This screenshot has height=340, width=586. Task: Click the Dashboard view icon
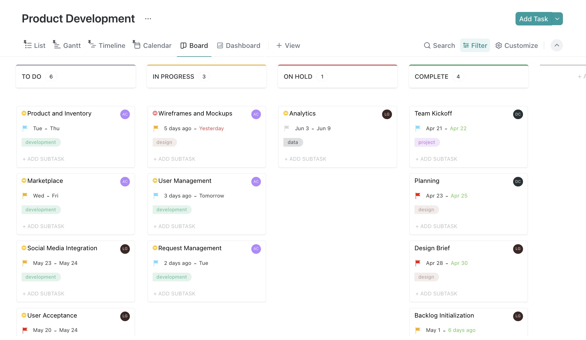[220, 45]
